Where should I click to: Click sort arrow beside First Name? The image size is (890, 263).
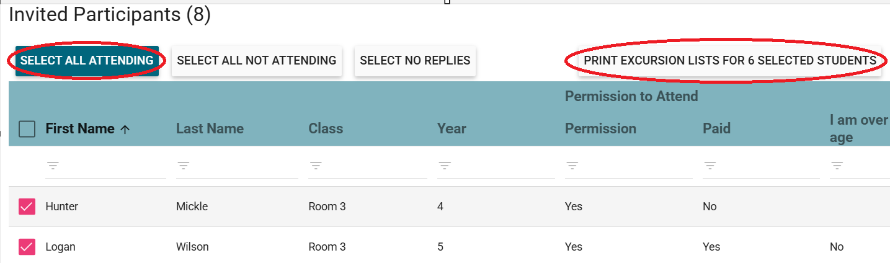(x=125, y=129)
